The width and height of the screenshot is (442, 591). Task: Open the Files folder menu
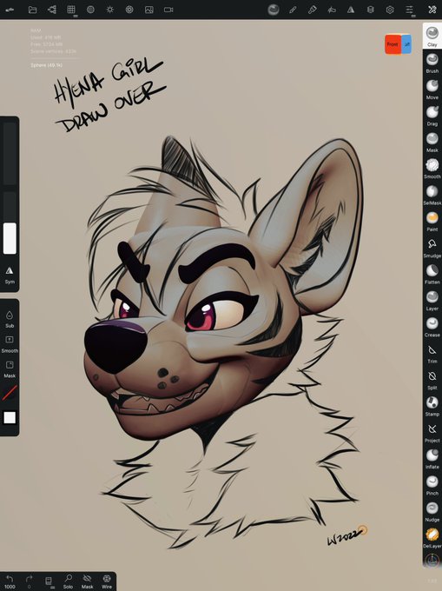pyautogui.click(x=32, y=10)
